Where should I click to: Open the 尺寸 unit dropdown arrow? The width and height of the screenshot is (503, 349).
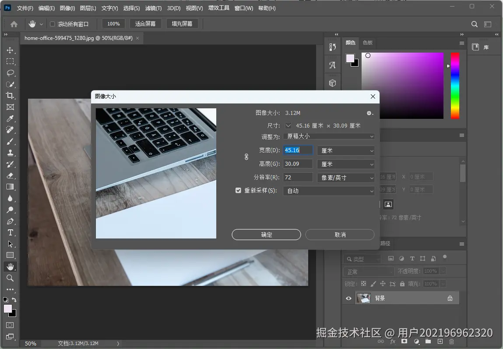click(288, 126)
